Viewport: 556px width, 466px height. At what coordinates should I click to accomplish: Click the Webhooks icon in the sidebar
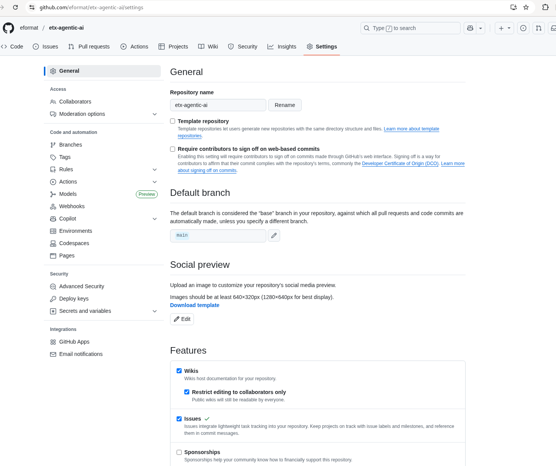click(x=53, y=207)
